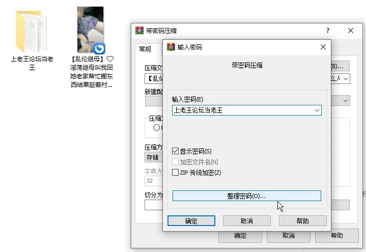Select the archive format radio button in 带密码压缩
The width and height of the screenshot is (366, 252).
pyautogui.click(x=156, y=127)
